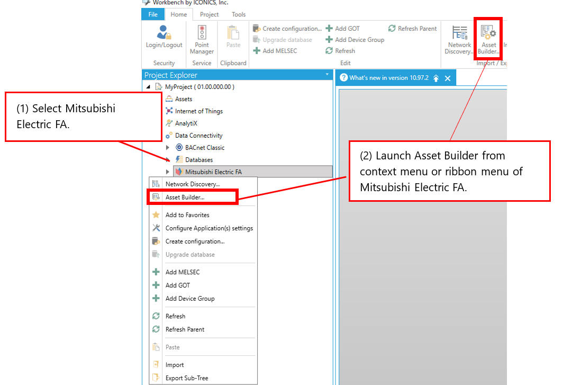Click Create configuration in the ribbon
This screenshot has height=385, width=581.
287,29
